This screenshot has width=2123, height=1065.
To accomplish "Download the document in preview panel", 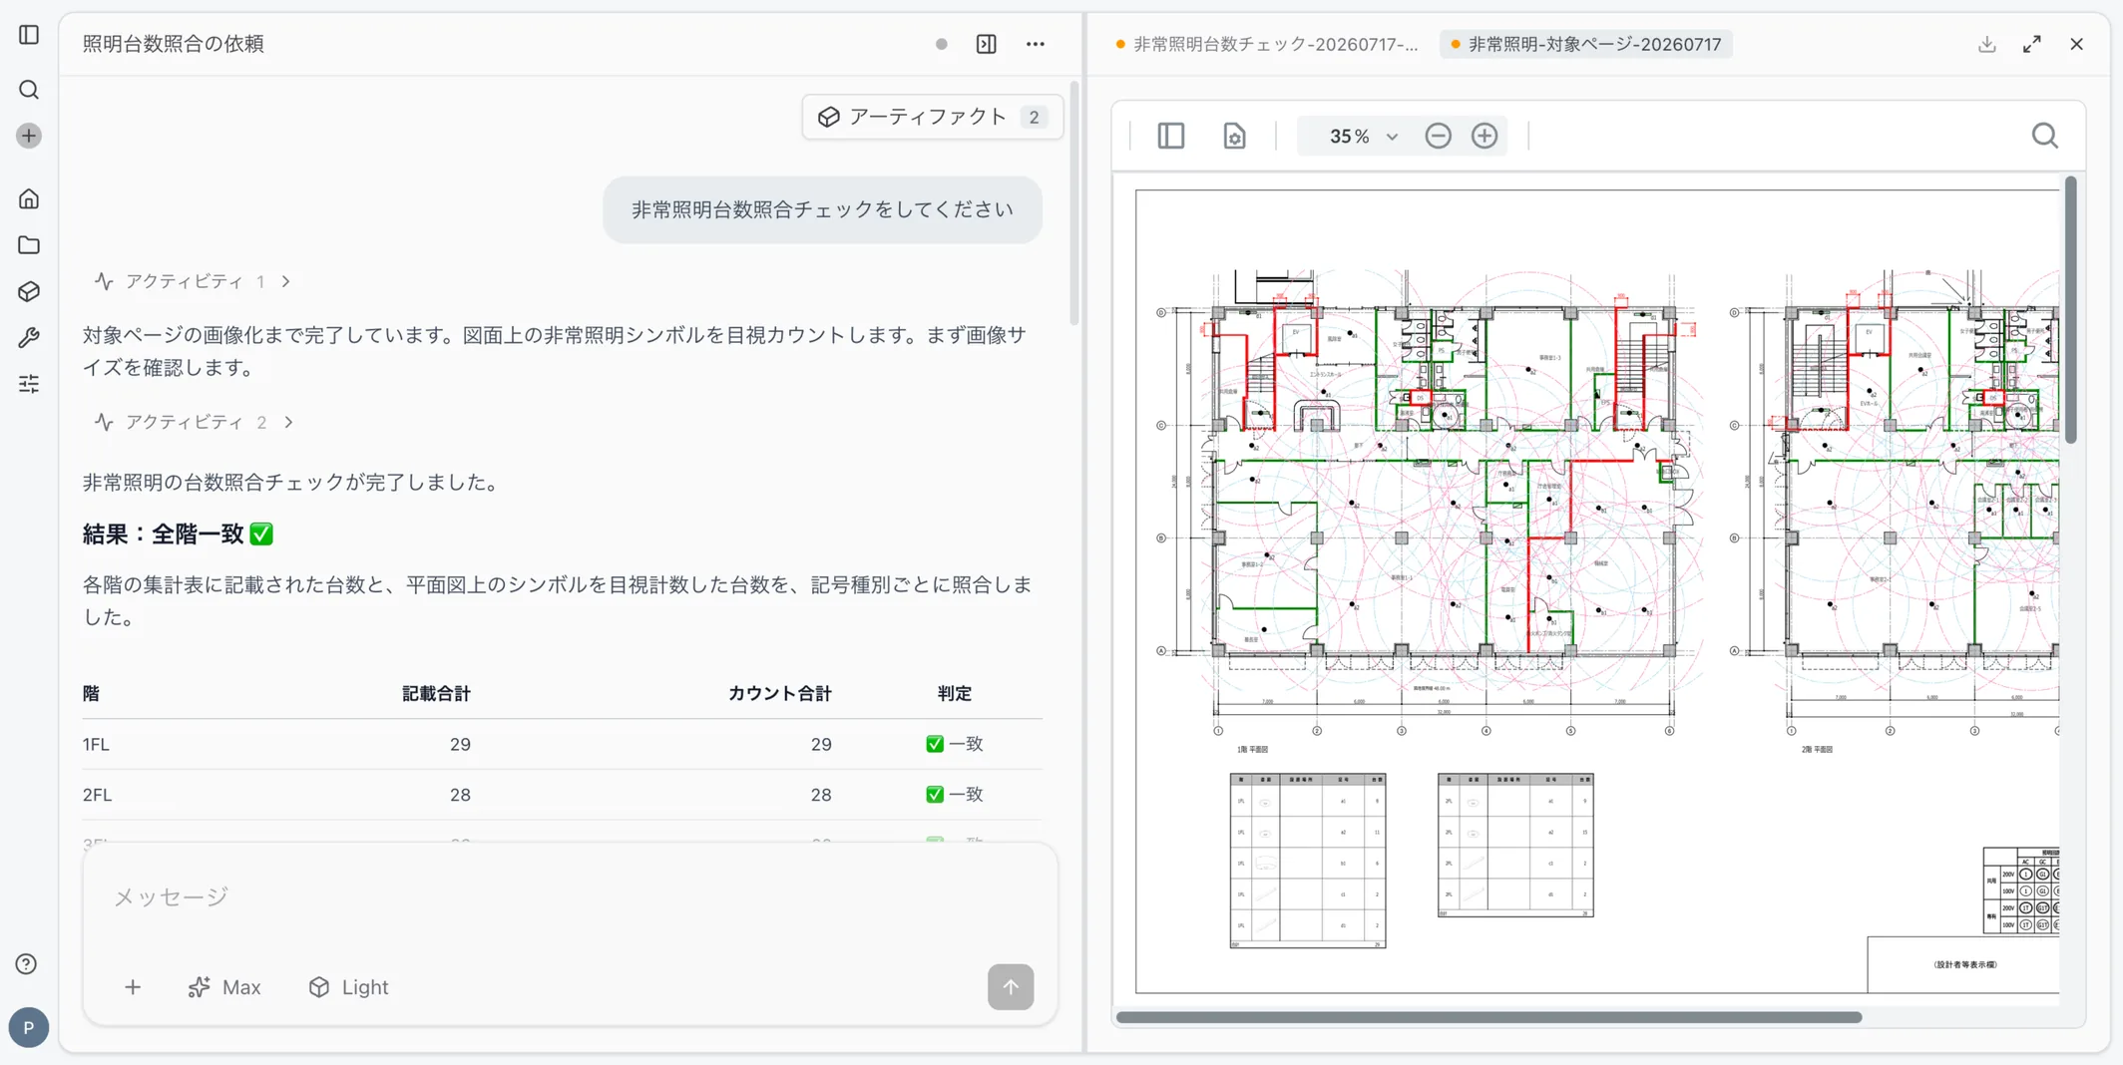I will click(1987, 44).
